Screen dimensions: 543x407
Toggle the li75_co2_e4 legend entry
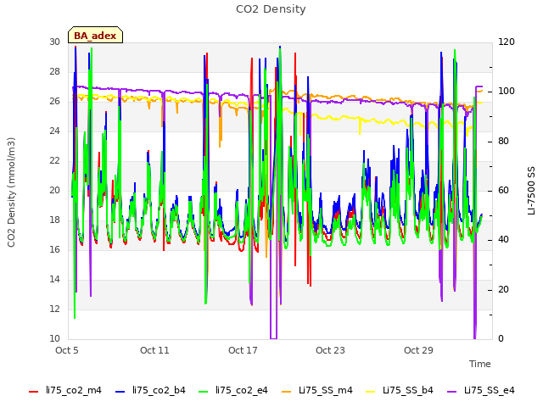233,391
